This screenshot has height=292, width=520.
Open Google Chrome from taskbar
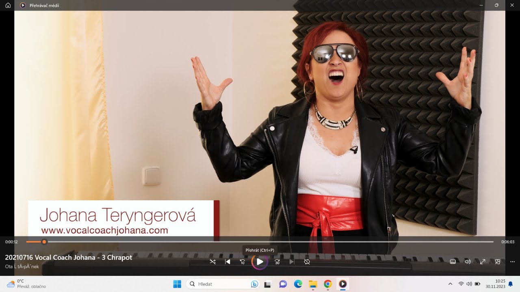[x=328, y=284]
